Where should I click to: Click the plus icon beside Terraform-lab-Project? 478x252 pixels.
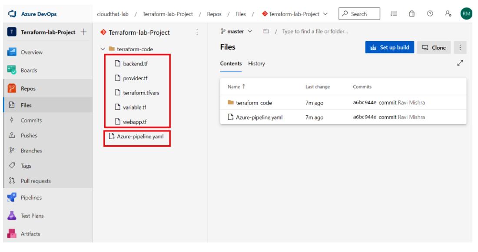click(x=83, y=32)
